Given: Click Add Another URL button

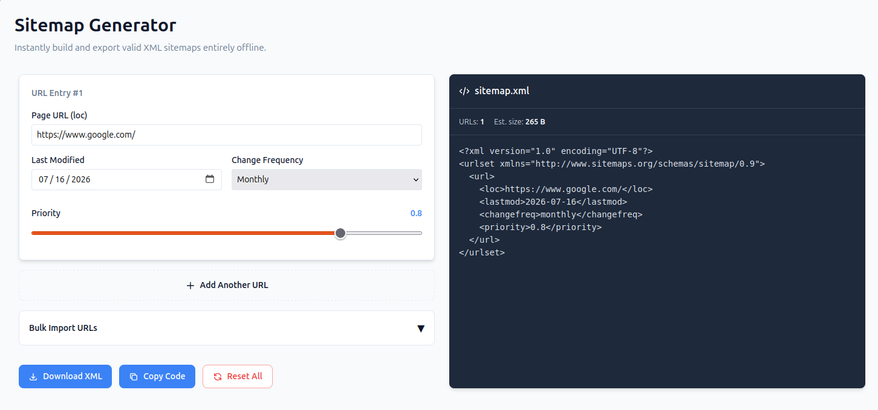Looking at the screenshot, I should click(x=227, y=285).
